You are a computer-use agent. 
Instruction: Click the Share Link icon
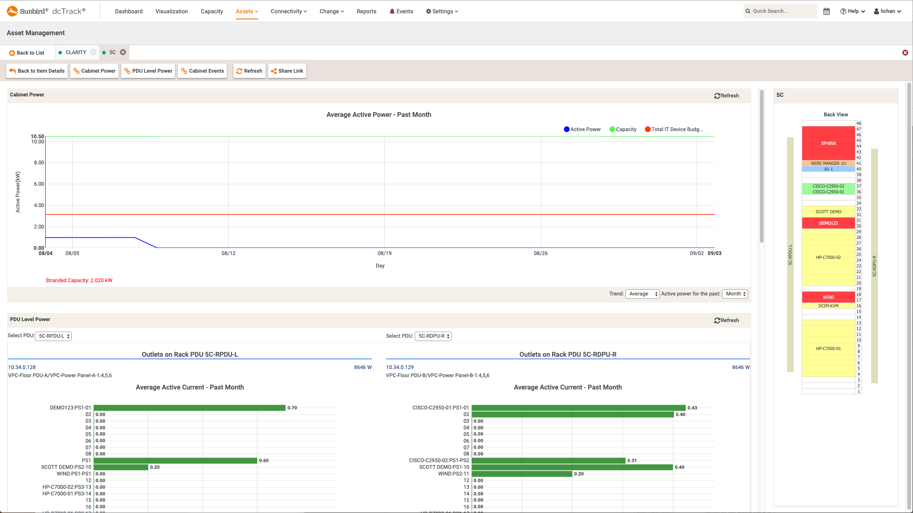pyautogui.click(x=273, y=71)
